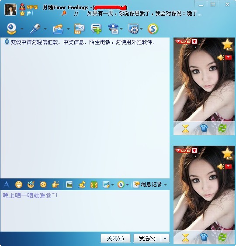Collapse the upper portrait with the yellow arrows icon
This screenshot has width=236, height=246.
[186, 129]
